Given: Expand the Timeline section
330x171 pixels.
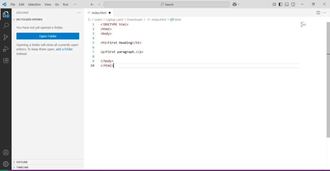Looking at the screenshot, I should tap(22, 167).
